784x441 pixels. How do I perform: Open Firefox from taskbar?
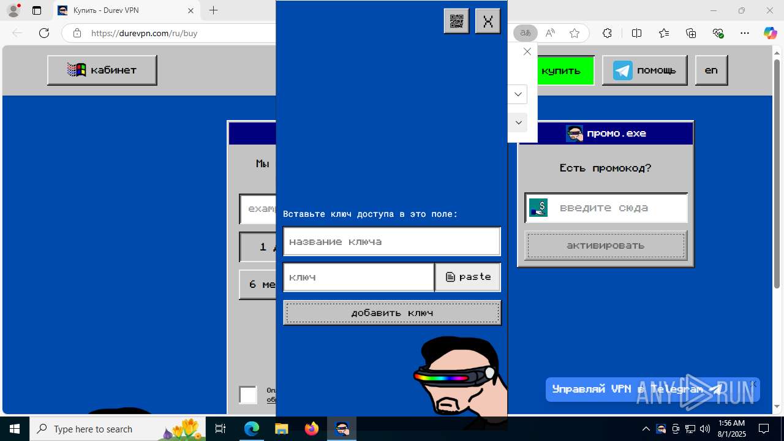(x=311, y=429)
